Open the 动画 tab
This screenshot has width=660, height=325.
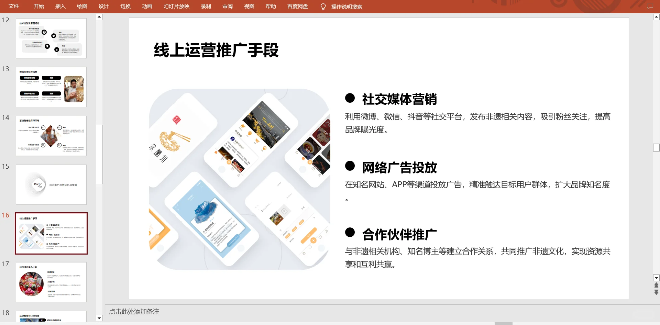[147, 6]
